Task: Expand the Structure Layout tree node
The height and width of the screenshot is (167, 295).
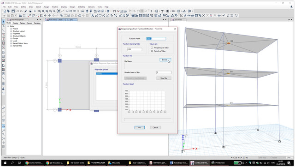Action: (x=11, y=31)
